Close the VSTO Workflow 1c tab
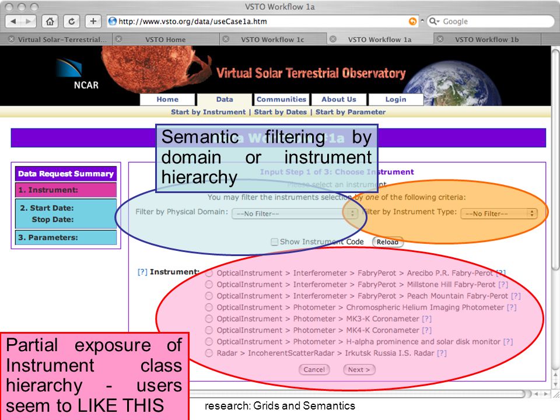 click(x=226, y=39)
